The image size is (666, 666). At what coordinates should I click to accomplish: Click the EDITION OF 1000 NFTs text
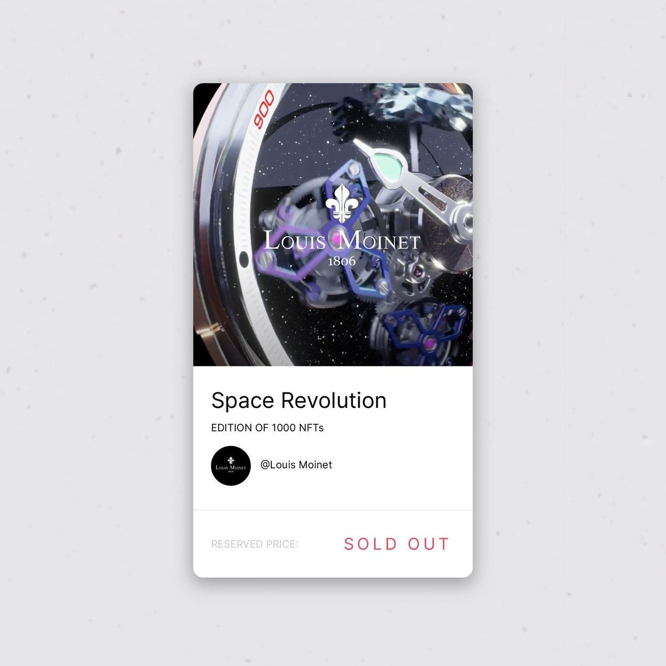click(268, 428)
